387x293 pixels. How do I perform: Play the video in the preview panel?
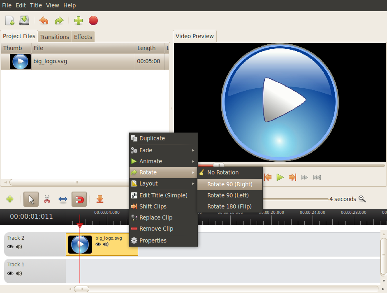(280, 177)
